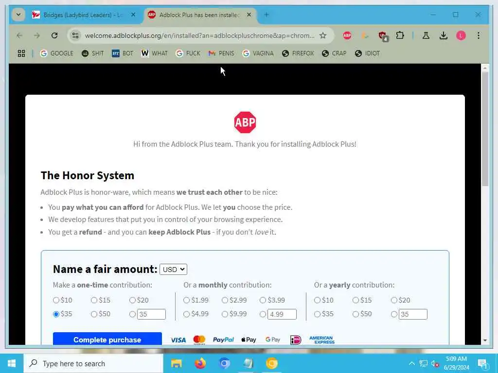Select yearly $50 contribution
Screen dimensions: 498x373
356,314
